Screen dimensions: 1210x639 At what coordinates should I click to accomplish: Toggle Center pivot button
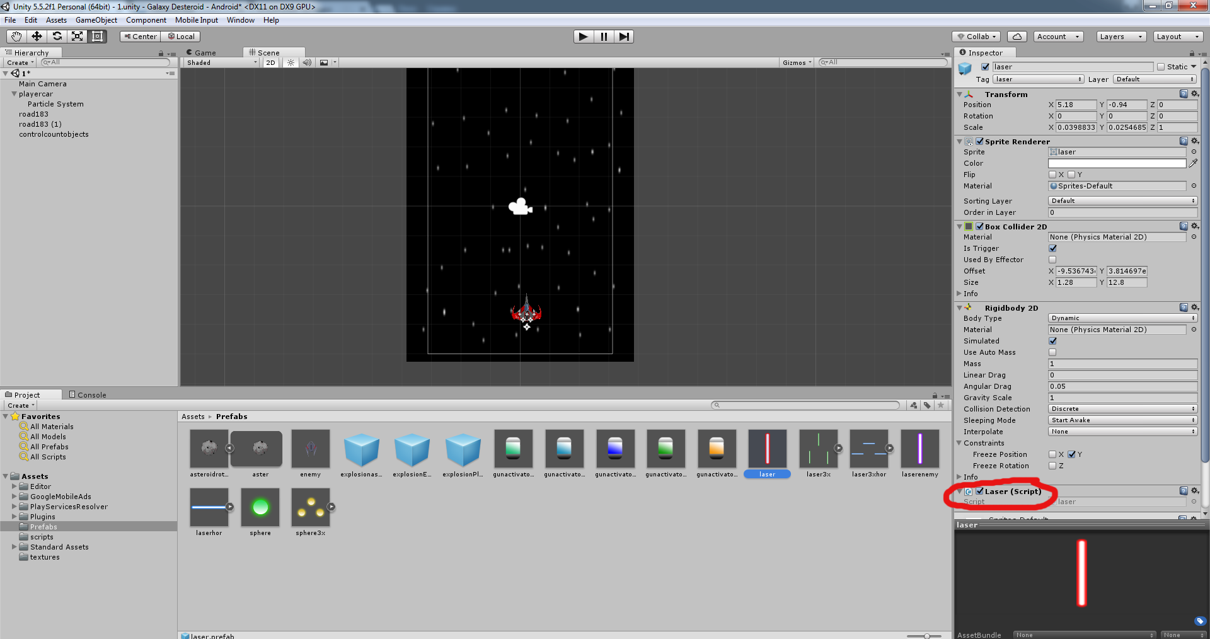click(141, 37)
